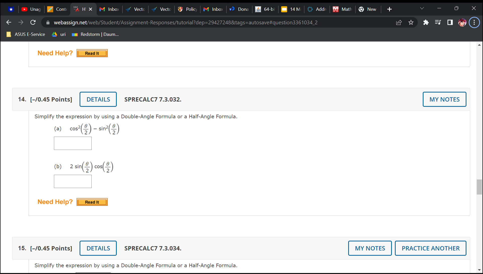483x274 pixels.
Task: Switch to the 64-bit tab
Action: click(x=265, y=9)
